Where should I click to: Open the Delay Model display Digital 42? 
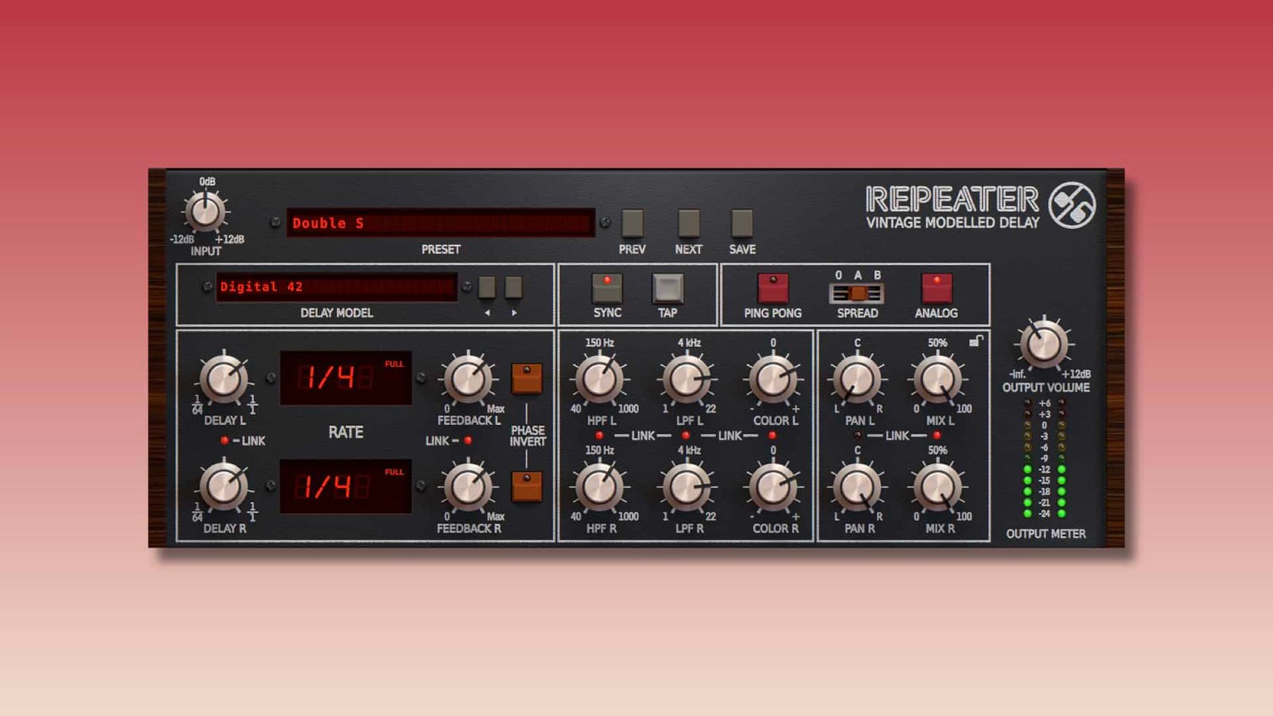(x=337, y=286)
